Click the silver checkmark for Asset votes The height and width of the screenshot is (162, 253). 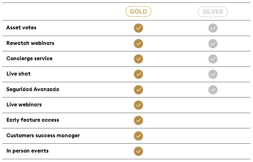click(x=213, y=28)
